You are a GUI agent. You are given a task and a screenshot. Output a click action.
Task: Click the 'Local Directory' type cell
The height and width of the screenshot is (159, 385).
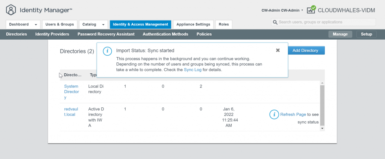pos(96,89)
